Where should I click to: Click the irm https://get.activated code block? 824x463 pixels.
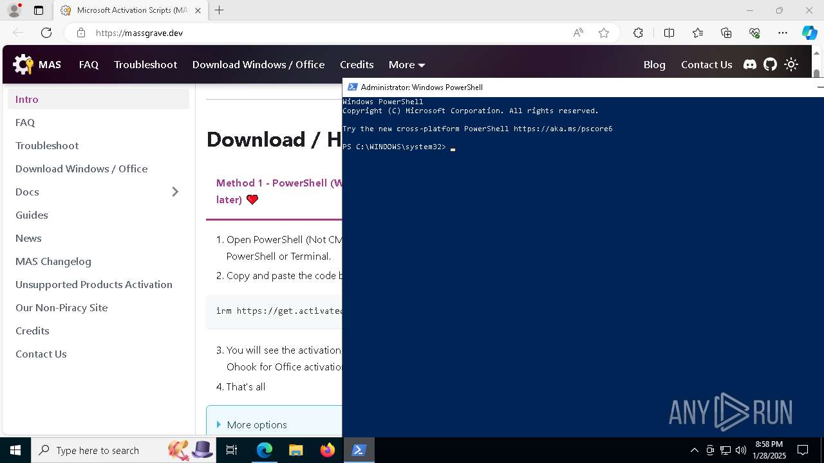coord(274,311)
